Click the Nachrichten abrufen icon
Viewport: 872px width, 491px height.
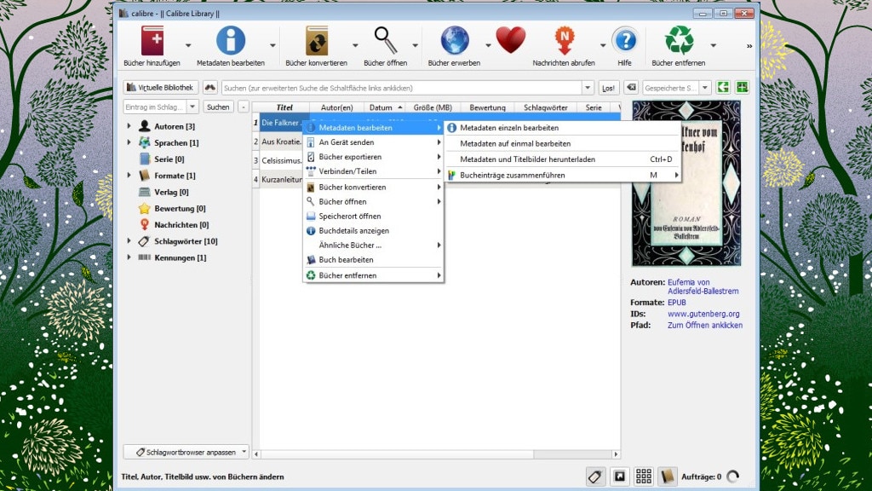(564, 41)
